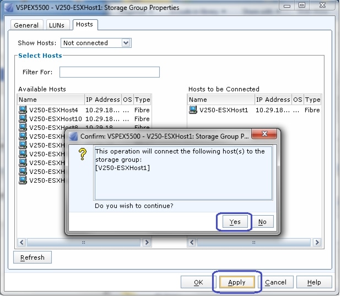Close the Confirm dialog with red X

pyautogui.click(x=265, y=134)
